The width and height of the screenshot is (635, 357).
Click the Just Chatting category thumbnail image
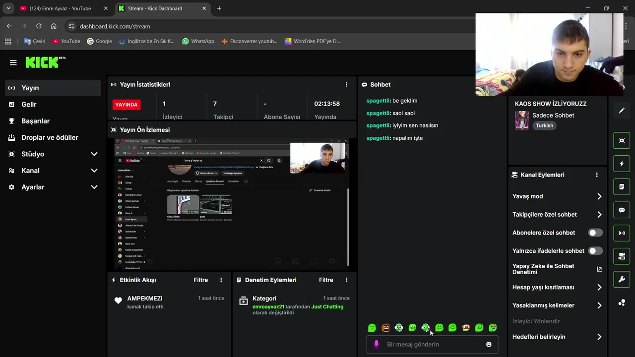[x=522, y=120]
